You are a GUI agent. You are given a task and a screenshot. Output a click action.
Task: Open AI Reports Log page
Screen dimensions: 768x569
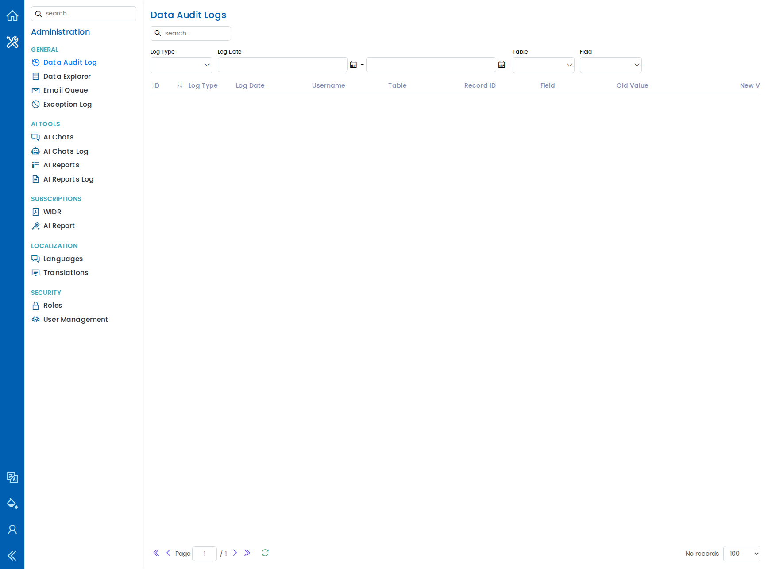(x=68, y=179)
